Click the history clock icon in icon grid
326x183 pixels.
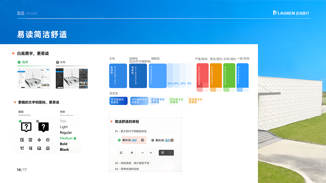[48, 140]
